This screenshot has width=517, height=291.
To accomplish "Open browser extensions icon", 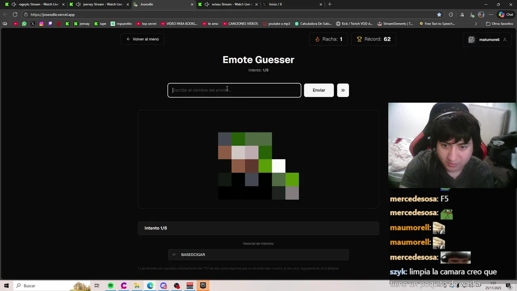I will 451,15.
